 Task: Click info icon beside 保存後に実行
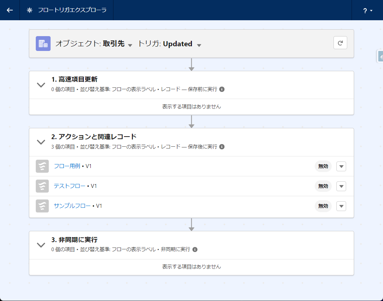(x=222, y=147)
